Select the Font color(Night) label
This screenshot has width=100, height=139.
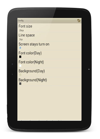[x=31, y=62]
